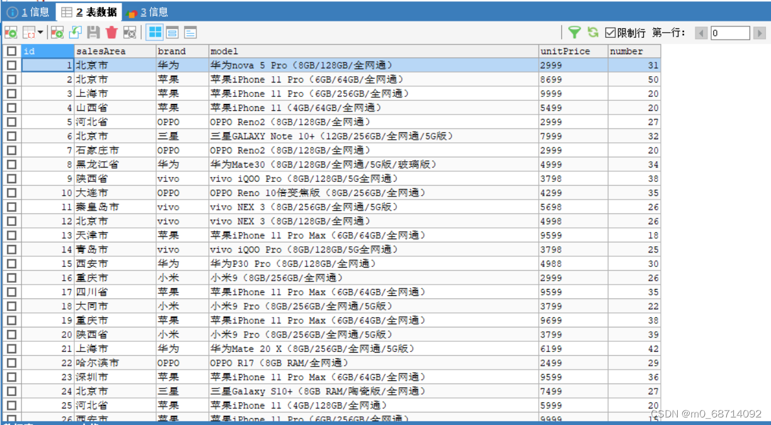Click the cancel changes icon
This screenshot has height=425, width=771.
coord(130,32)
